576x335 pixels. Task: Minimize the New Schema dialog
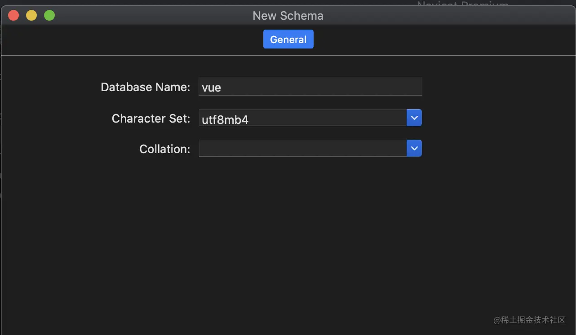pos(31,15)
